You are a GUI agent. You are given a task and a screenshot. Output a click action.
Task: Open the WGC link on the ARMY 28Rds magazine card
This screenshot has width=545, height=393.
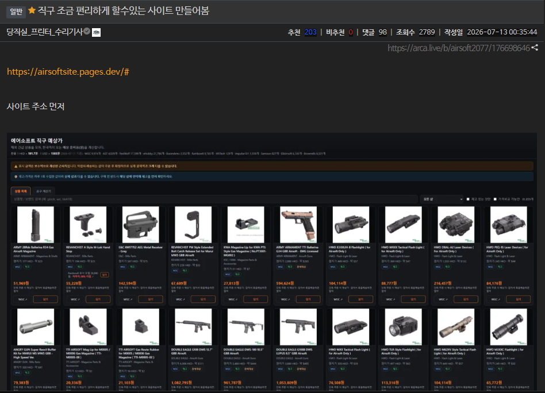tap(22, 299)
